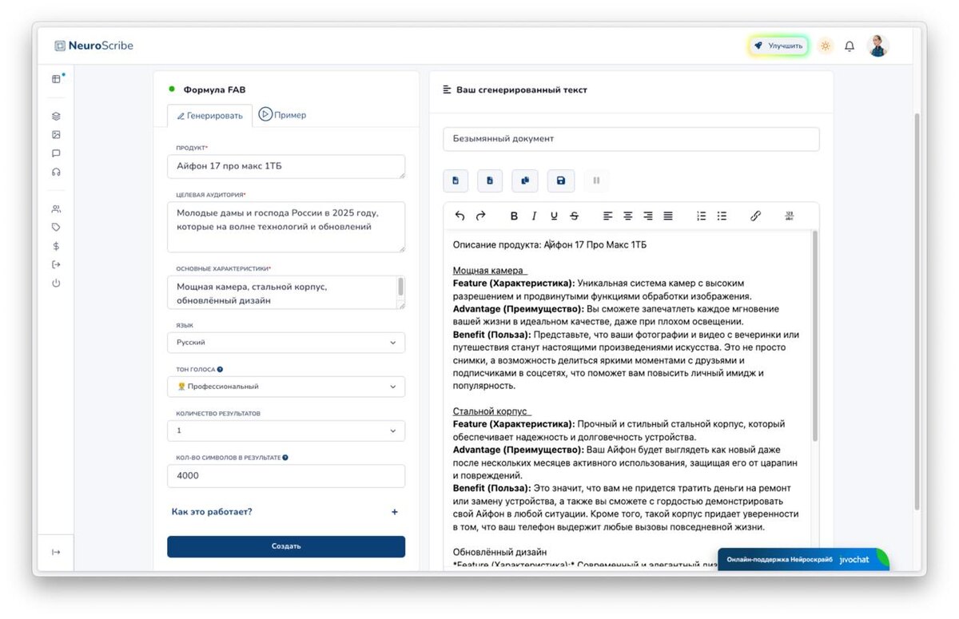Open the notifications bell
Viewport: 959px width, 619px height.
(x=850, y=46)
